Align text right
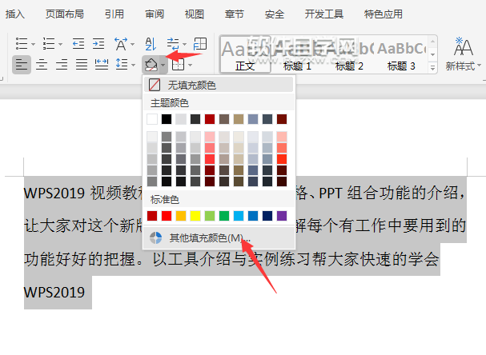 pyautogui.click(x=62, y=65)
